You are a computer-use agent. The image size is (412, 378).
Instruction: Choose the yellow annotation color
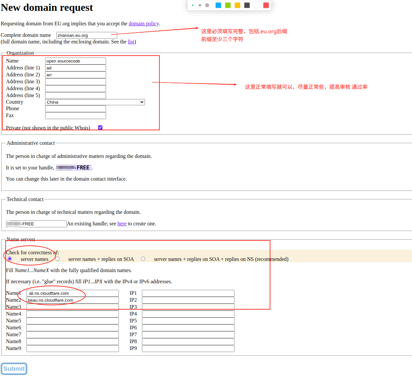point(237,5)
